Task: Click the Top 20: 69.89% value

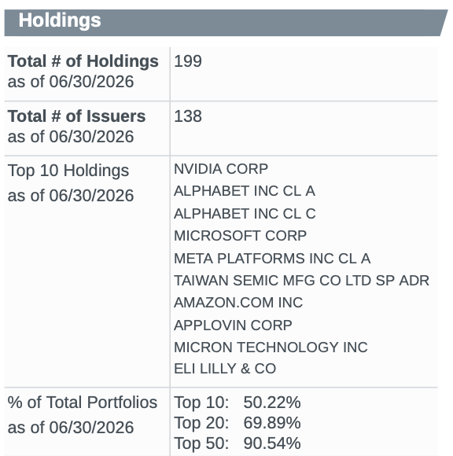Action: click(x=238, y=422)
